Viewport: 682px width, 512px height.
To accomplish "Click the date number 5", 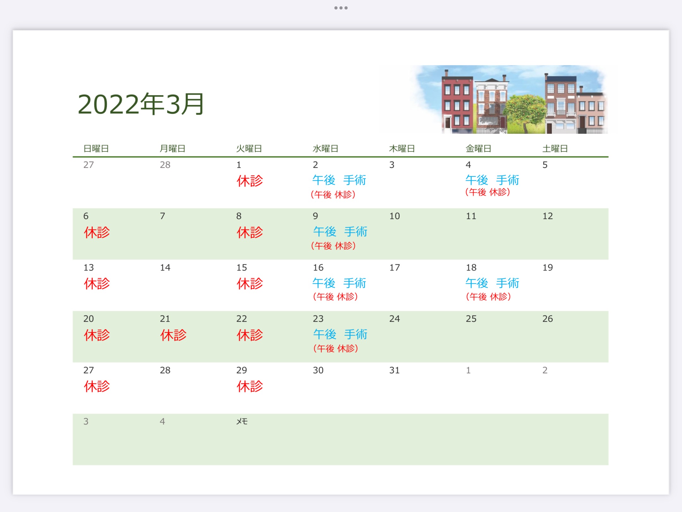I will (x=545, y=165).
